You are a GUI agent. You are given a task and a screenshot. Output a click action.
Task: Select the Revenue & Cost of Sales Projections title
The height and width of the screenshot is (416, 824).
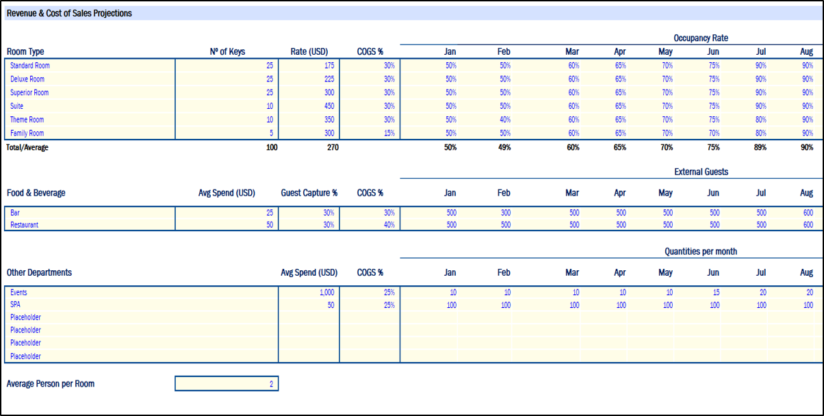[69, 13]
